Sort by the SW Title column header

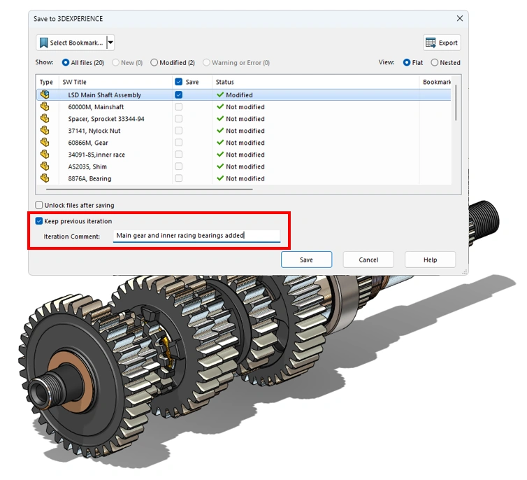coord(74,82)
